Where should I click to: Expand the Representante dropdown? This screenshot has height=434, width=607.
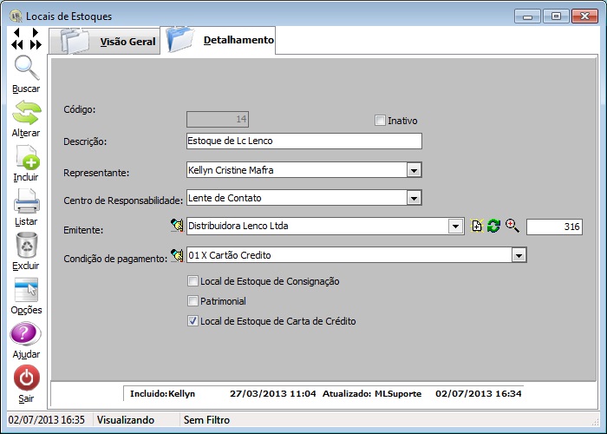[x=414, y=170]
